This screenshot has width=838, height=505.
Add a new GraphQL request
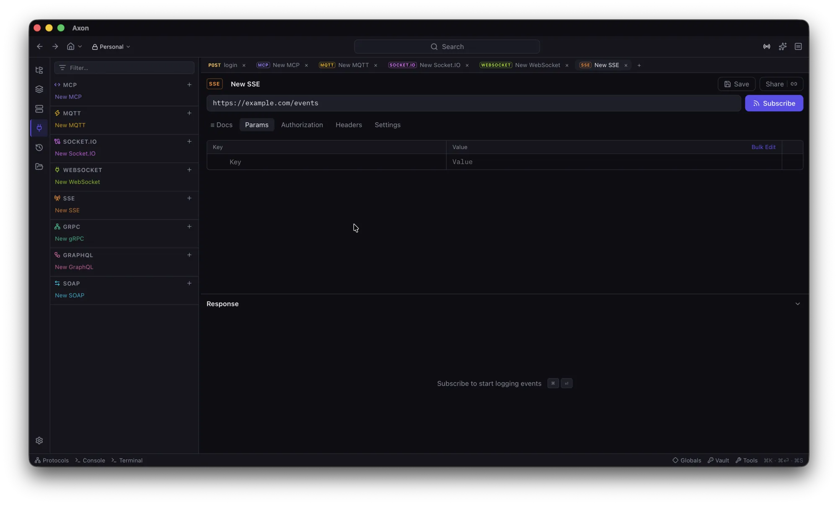click(x=189, y=255)
